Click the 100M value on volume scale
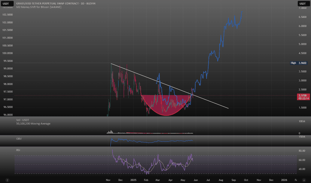The height and width of the screenshot is (183, 311). tap(302, 121)
